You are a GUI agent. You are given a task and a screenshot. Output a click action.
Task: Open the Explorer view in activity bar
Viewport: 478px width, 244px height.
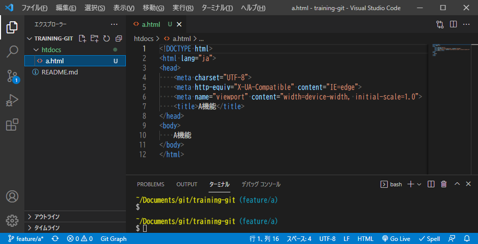(12, 27)
